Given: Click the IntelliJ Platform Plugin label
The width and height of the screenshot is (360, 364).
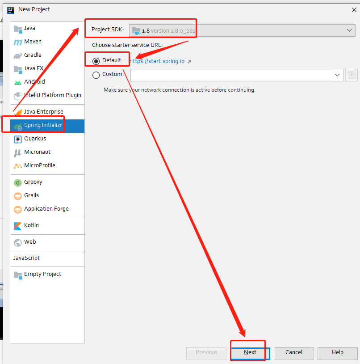Looking at the screenshot, I should coord(53,95).
